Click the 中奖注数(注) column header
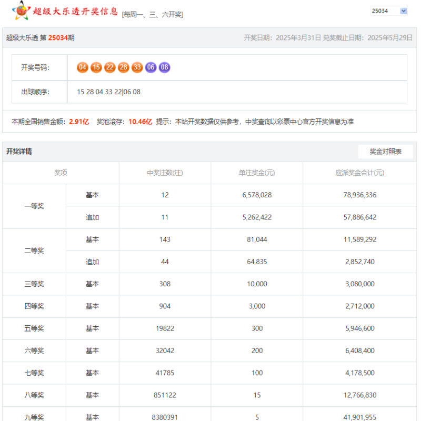The width and height of the screenshot is (421, 421). pos(165,173)
